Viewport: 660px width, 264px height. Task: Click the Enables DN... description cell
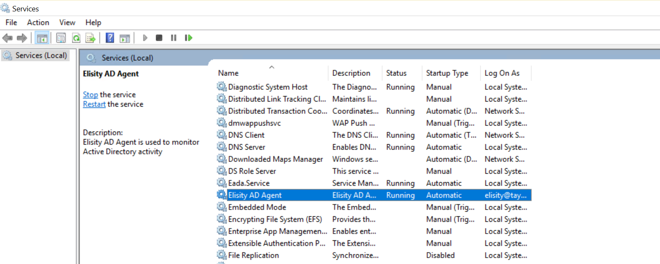355,147
